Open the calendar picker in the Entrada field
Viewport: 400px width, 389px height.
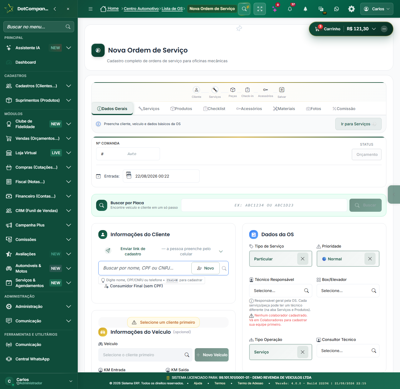click(129, 175)
